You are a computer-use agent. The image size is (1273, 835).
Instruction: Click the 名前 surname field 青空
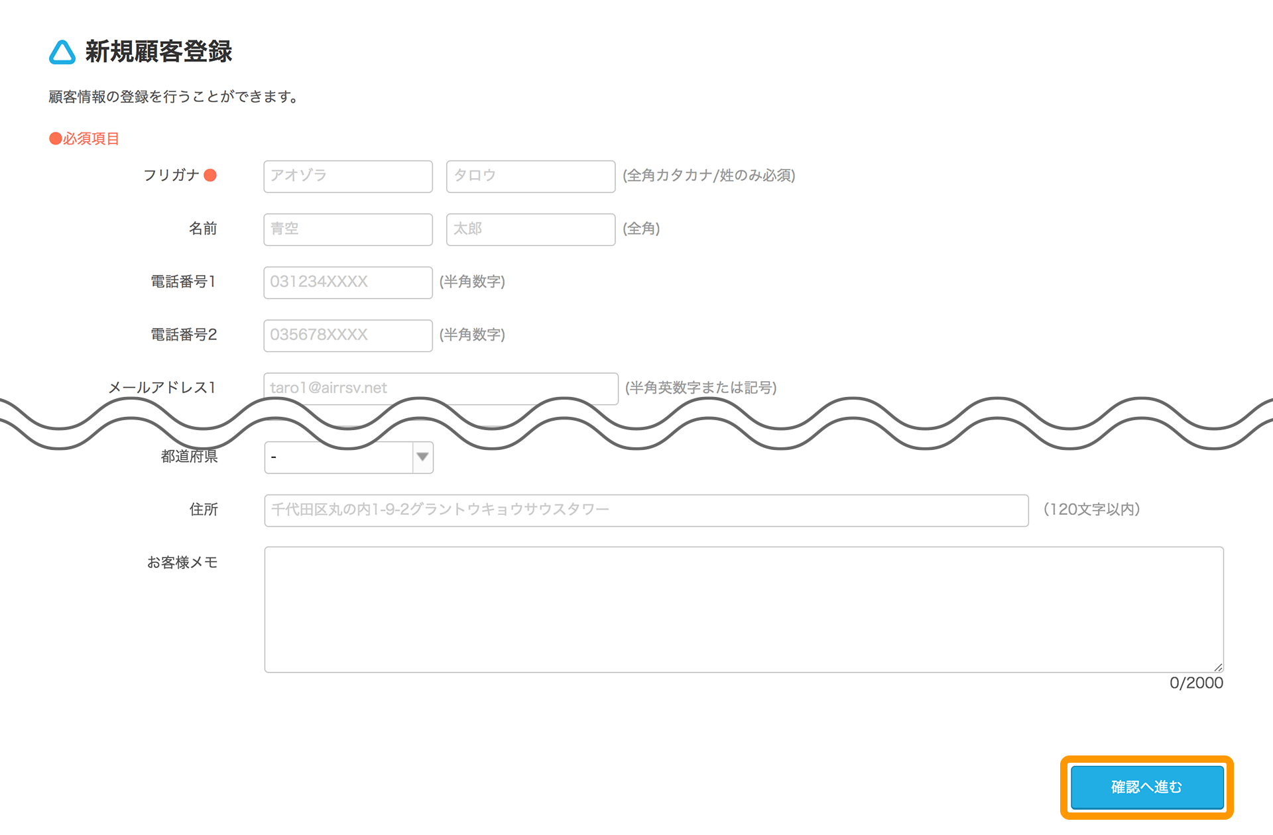[347, 229]
